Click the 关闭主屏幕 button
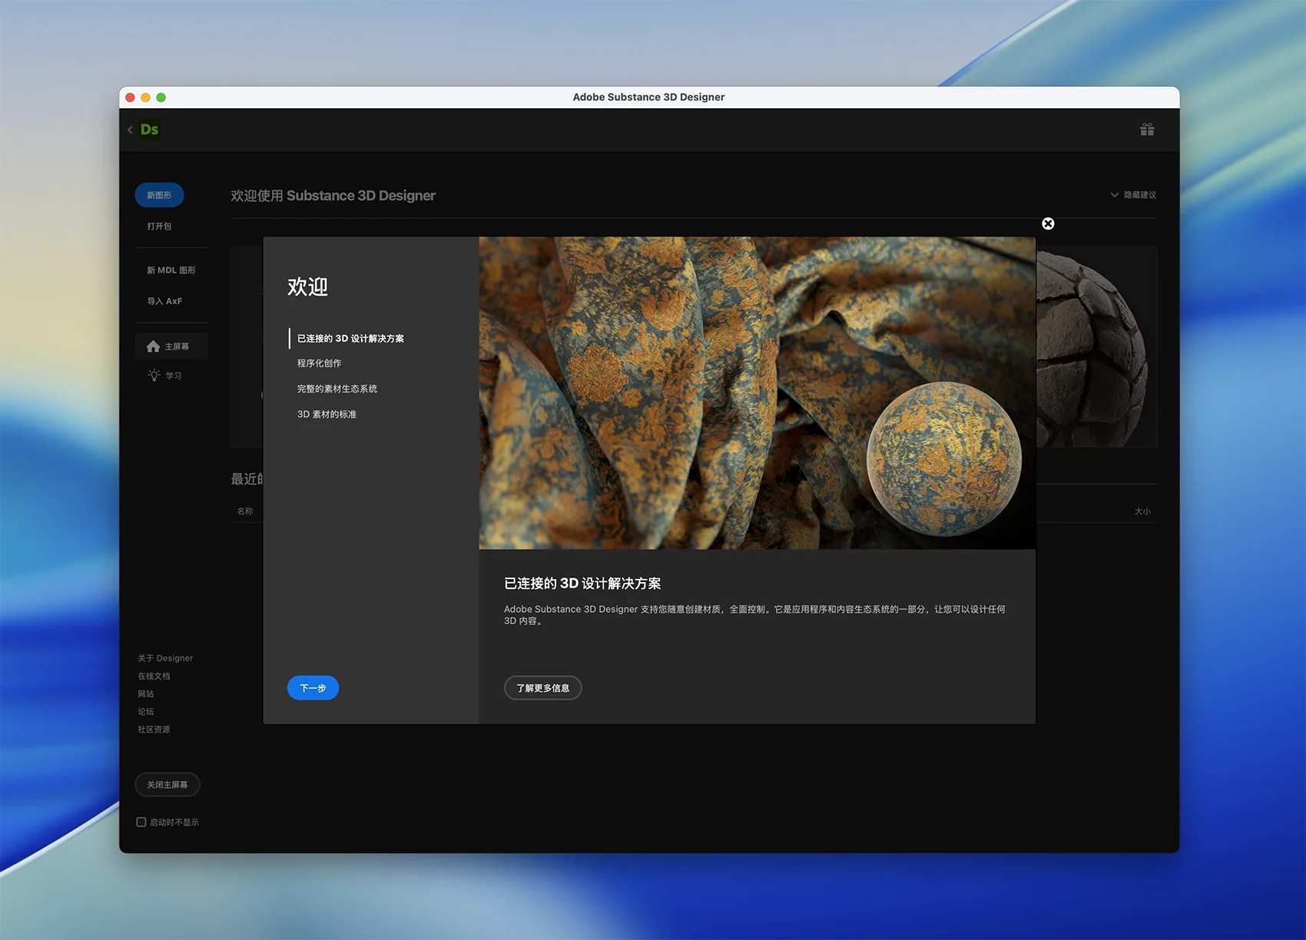Viewport: 1306px width, 940px height. coord(167,785)
